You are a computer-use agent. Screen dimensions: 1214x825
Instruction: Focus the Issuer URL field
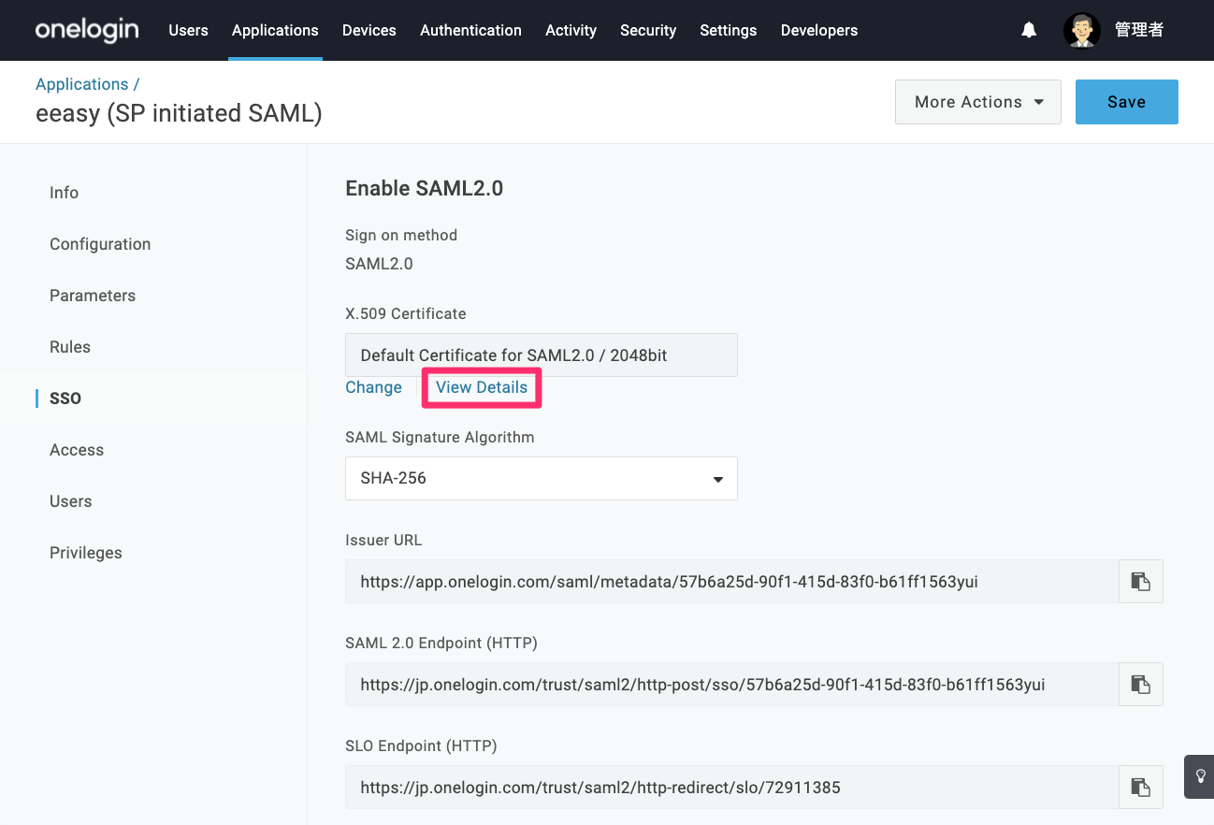point(732,582)
